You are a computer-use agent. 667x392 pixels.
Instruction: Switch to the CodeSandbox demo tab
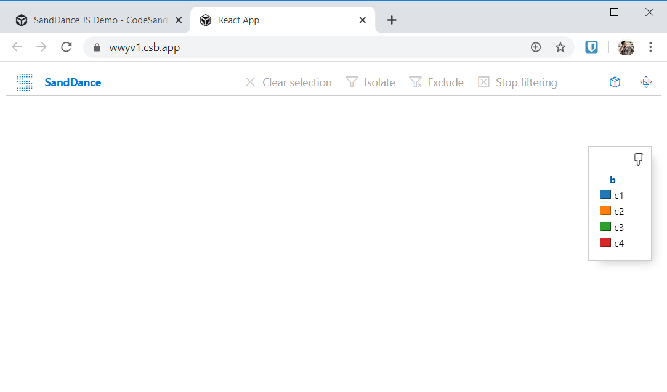(99, 19)
